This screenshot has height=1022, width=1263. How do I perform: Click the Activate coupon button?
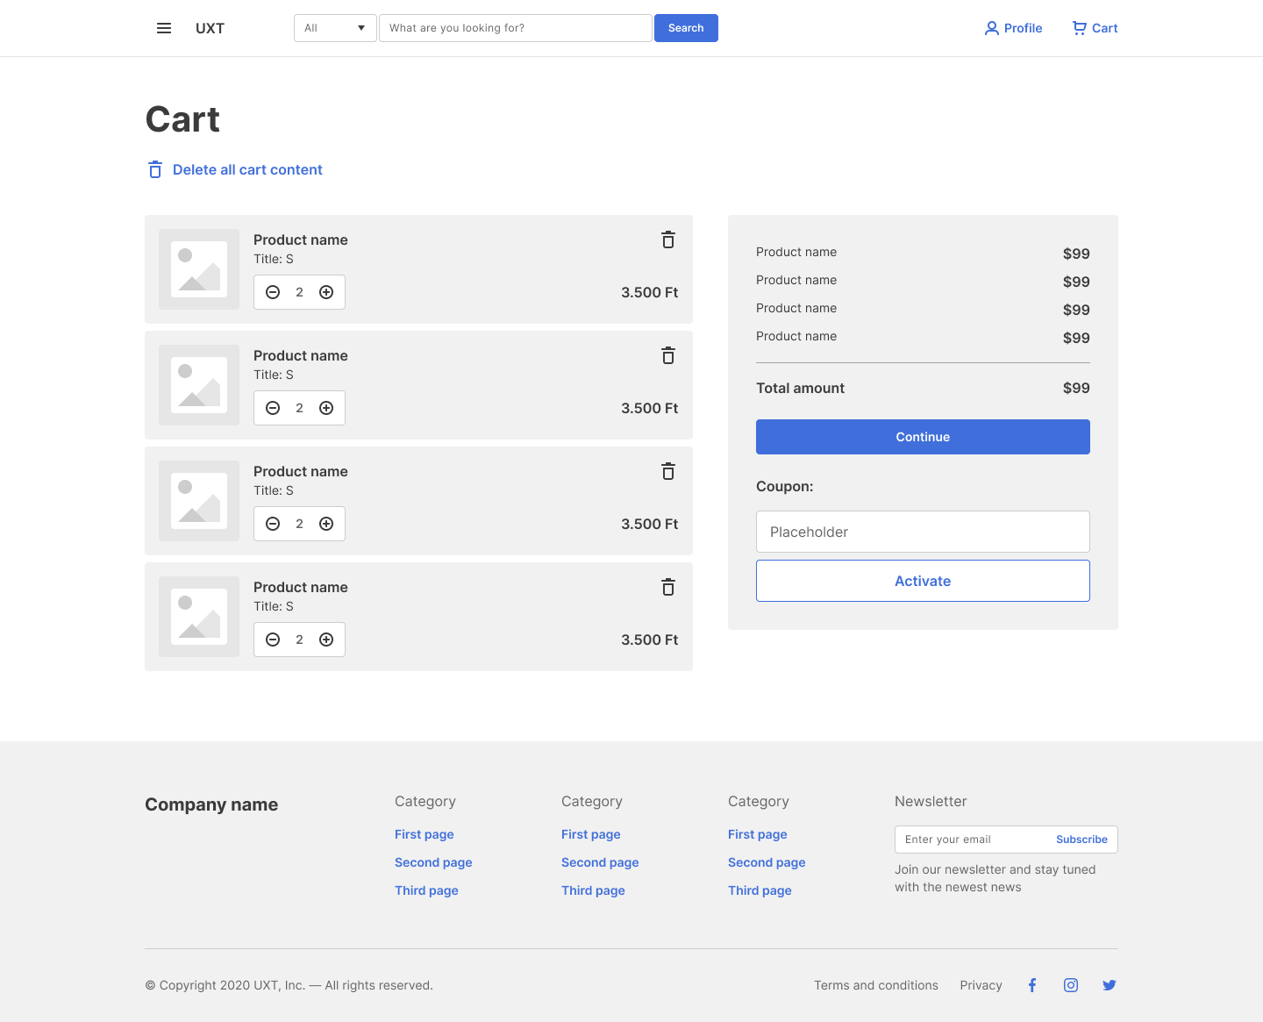(x=923, y=581)
